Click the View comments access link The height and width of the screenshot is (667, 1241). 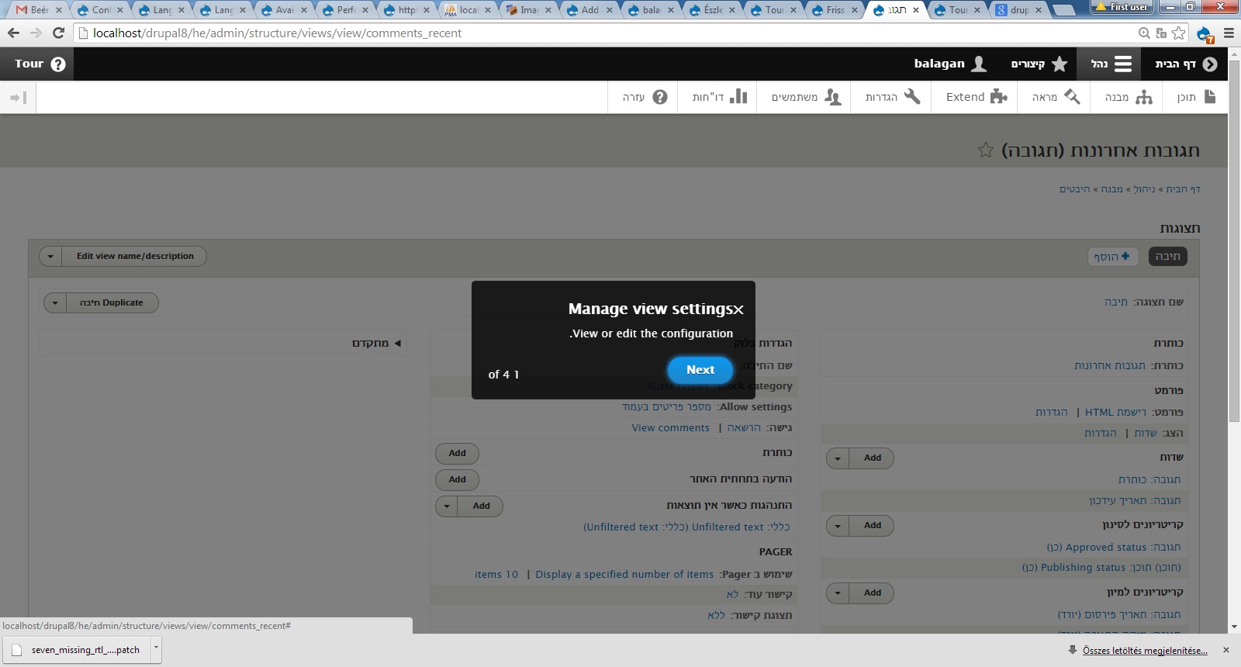click(670, 428)
